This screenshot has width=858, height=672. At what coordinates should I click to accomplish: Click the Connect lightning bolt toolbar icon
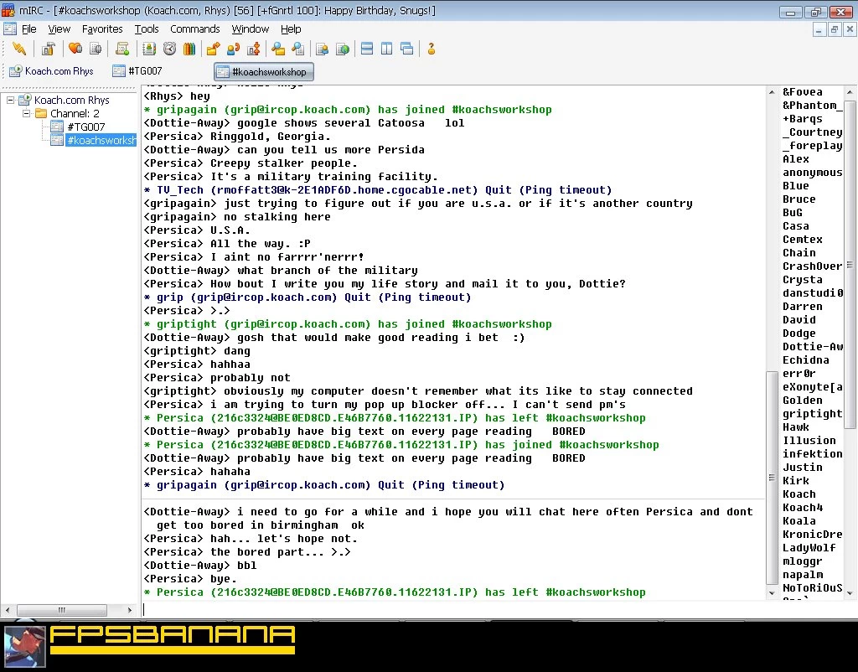(18, 49)
